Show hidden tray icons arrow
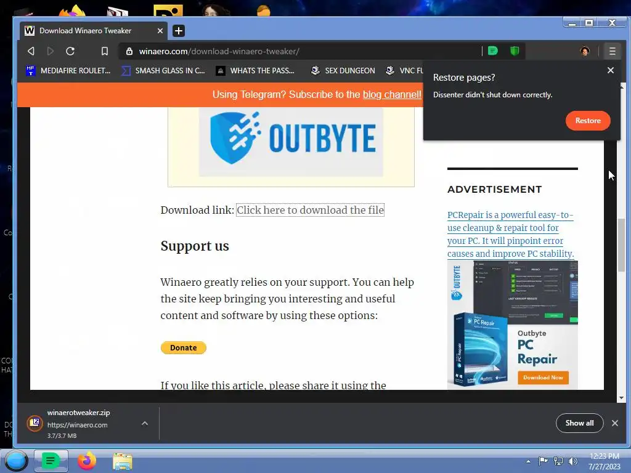 point(528,461)
